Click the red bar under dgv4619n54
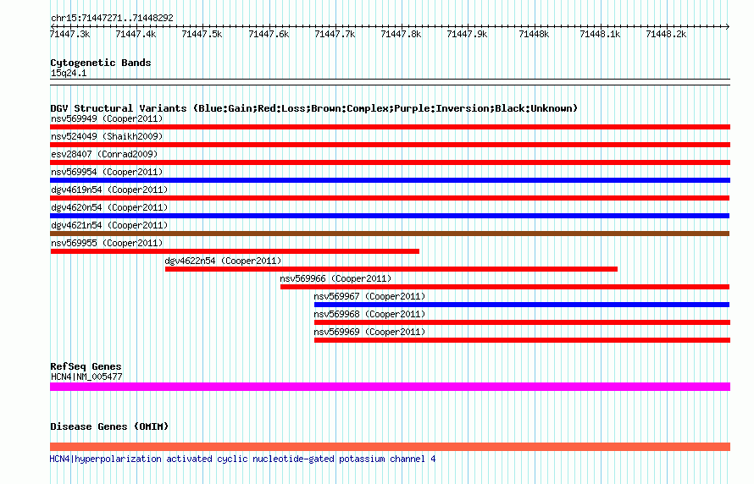754x484 pixels. [390, 198]
